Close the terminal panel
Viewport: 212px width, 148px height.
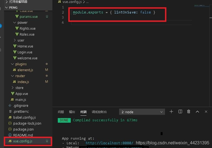206,112
